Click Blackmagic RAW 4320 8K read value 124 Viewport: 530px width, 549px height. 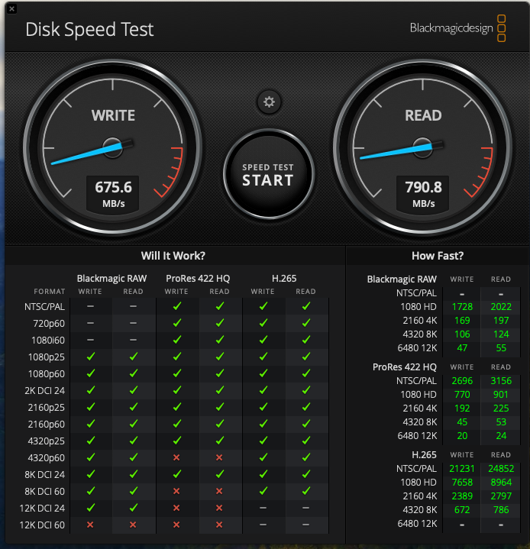(501, 334)
